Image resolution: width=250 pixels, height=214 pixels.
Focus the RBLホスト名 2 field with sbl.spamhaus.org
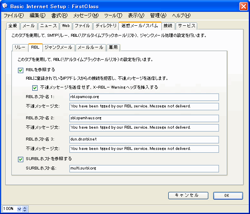(x=144, y=118)
